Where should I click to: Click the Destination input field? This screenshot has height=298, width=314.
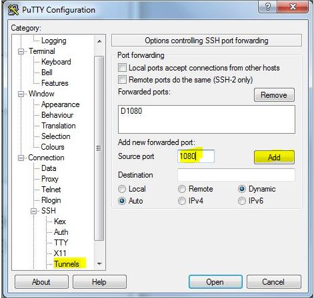[x=236, y=175]
